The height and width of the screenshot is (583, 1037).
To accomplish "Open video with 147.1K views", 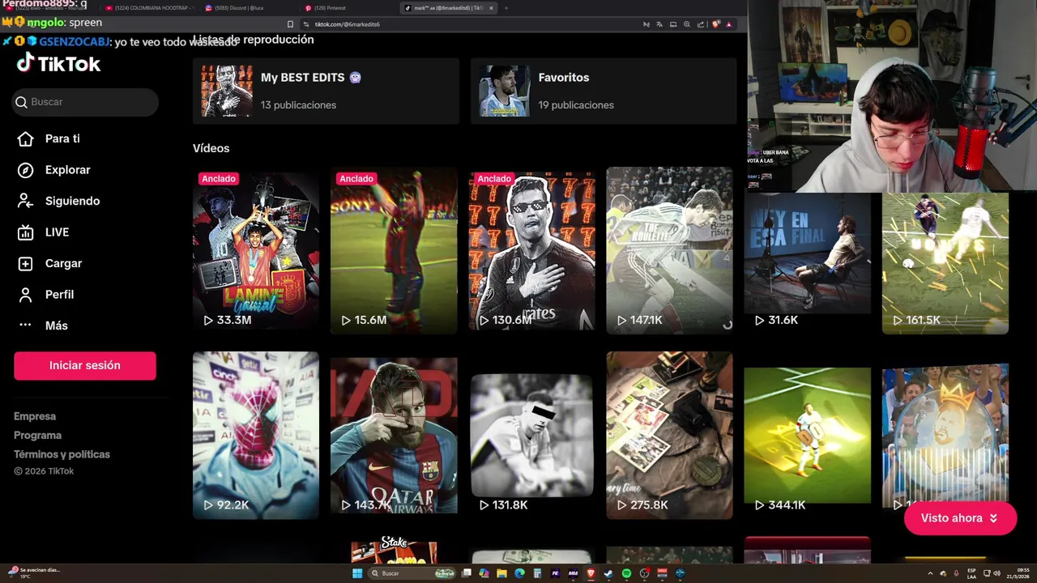I will [x=669, y=250].
